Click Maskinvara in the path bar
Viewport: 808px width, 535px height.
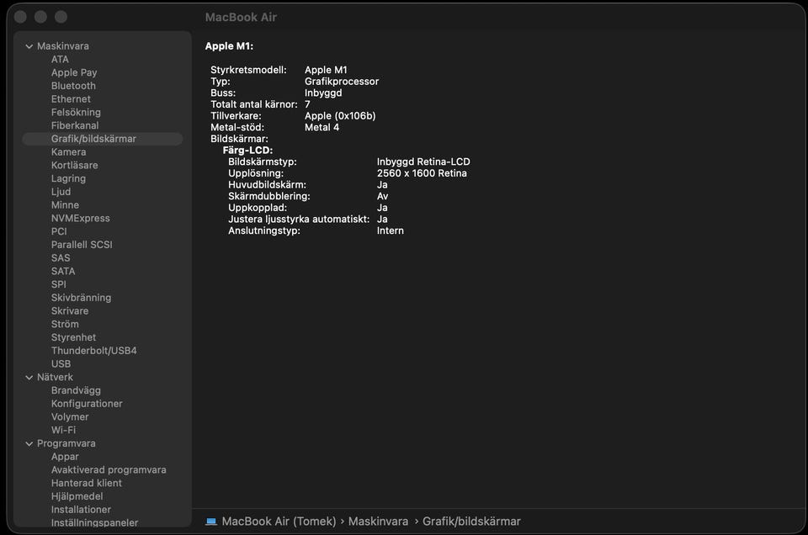pos(378,522)
